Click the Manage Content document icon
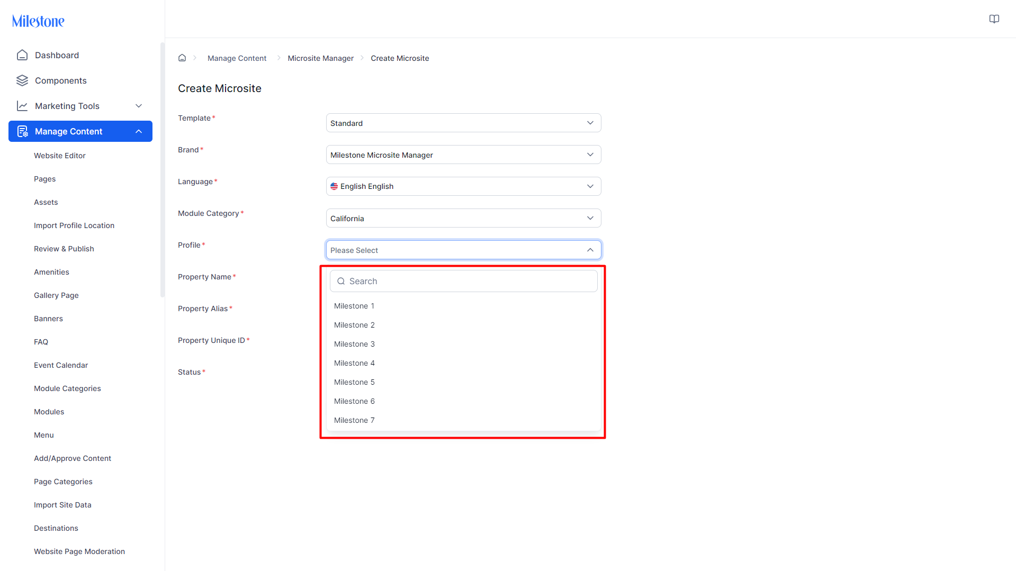The width and height of the screenshot is (1016, 571). (22, 131)
